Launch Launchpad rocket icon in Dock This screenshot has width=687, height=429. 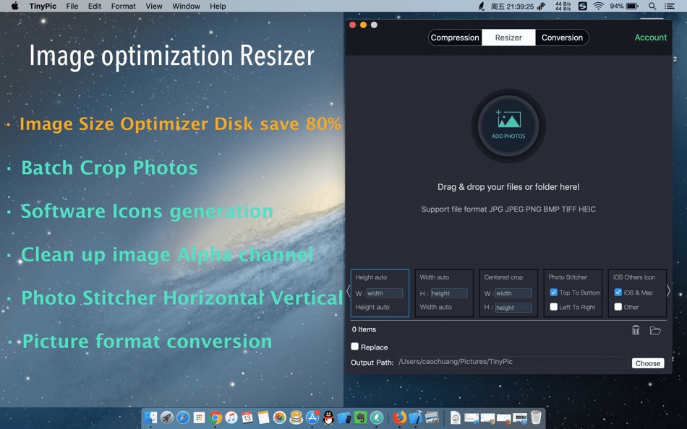[x=167, y=417]
